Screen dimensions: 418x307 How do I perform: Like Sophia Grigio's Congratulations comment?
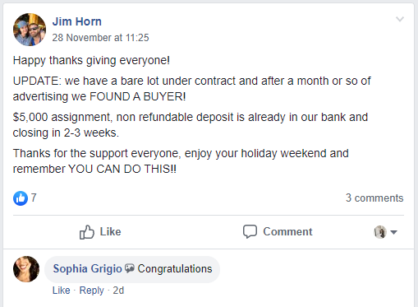62,291
